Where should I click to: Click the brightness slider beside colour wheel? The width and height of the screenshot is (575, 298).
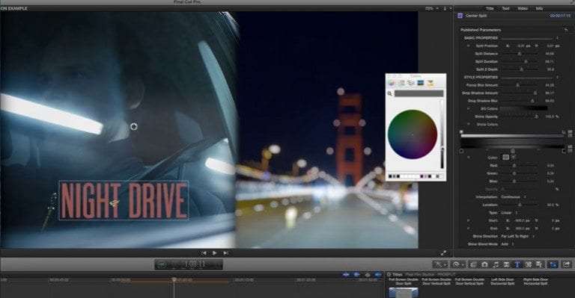tap(442, 134)
